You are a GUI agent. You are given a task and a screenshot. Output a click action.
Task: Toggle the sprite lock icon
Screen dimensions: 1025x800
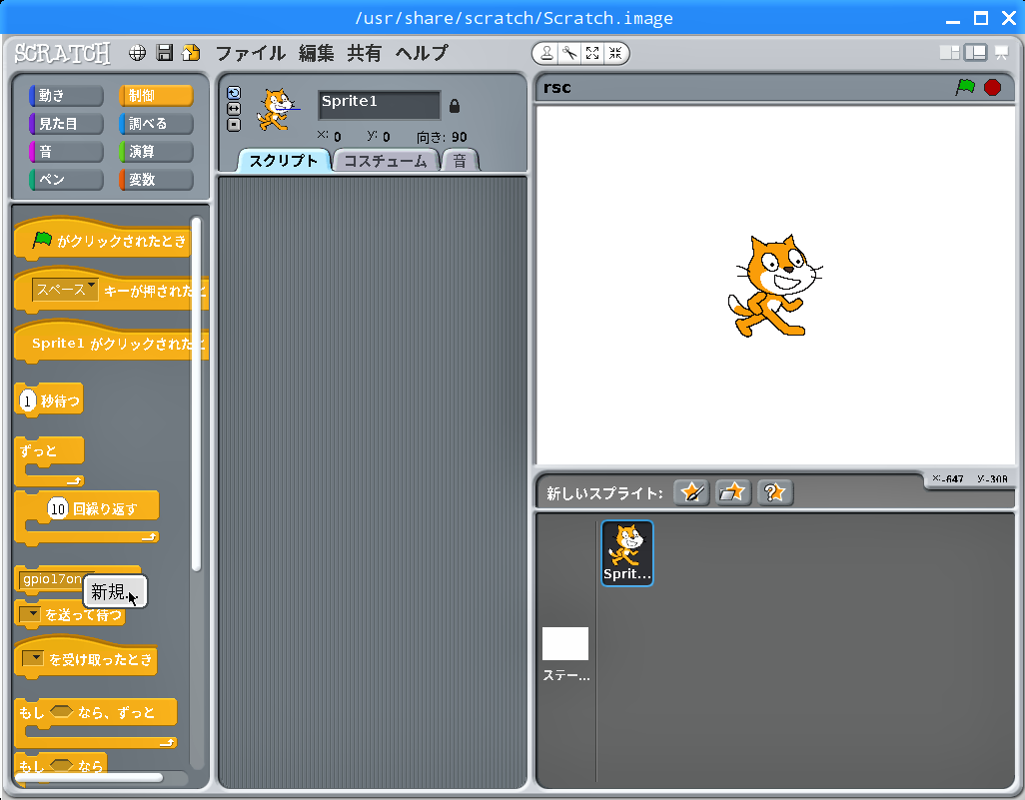(x=455, y=105)
